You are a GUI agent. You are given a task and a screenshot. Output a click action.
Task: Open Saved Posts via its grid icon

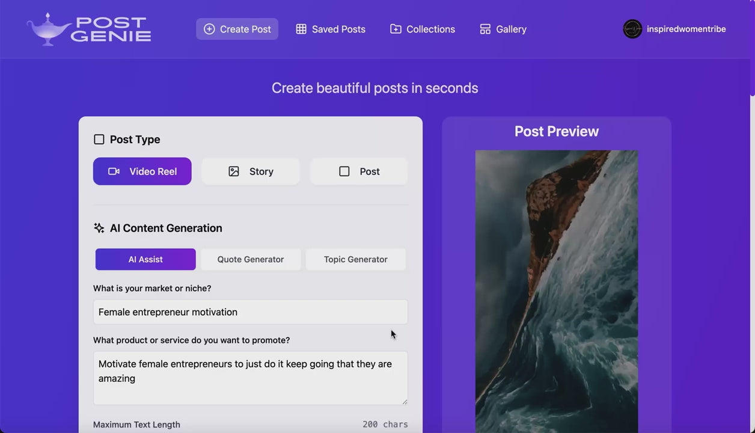tap(301, 29)
